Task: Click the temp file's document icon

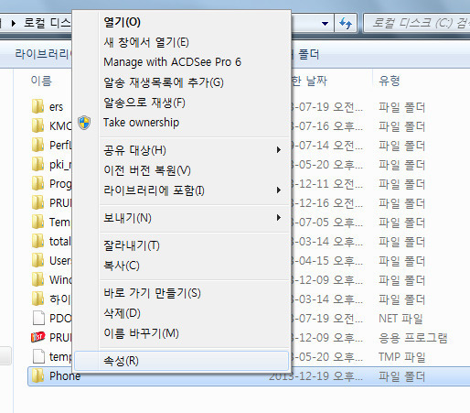Action: pos(38,356)
